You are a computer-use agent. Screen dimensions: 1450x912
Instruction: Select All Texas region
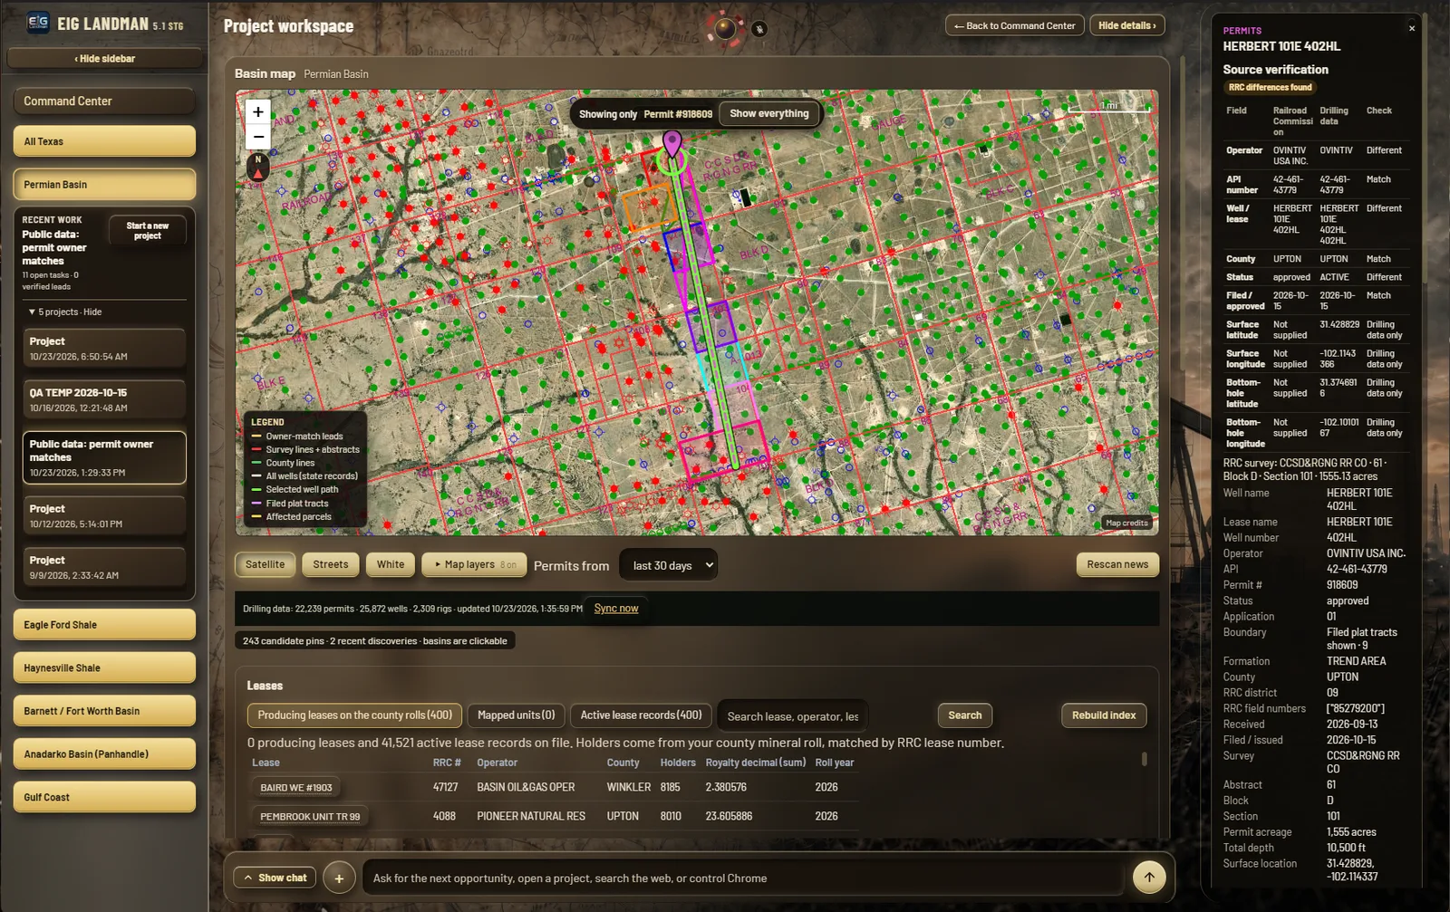click(104, 141)
